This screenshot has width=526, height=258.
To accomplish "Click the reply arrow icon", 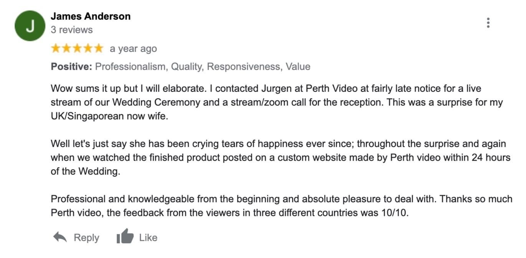I will coord(60,238).
